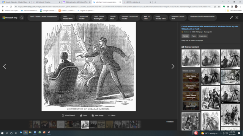243x136 pixels.
Task: Open english to spanish bookmark
Action: (x=86, y=11)
